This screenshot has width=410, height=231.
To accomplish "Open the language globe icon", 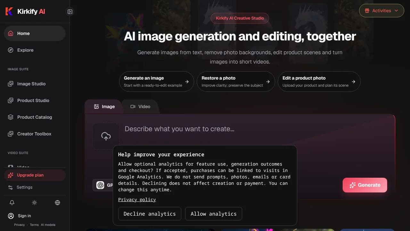I will (x=58, y=202).
